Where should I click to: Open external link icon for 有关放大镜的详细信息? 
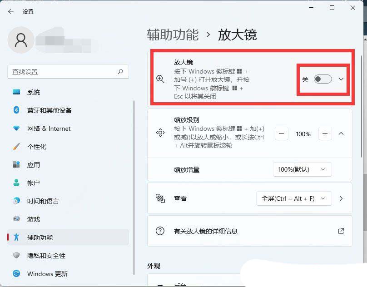click(x=341, y=231)
